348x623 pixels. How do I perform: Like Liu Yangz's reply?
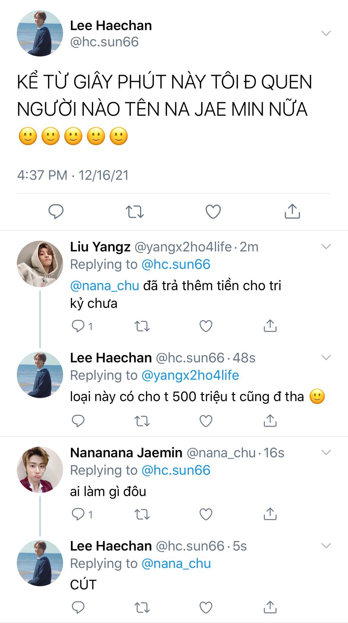point(206,326)
